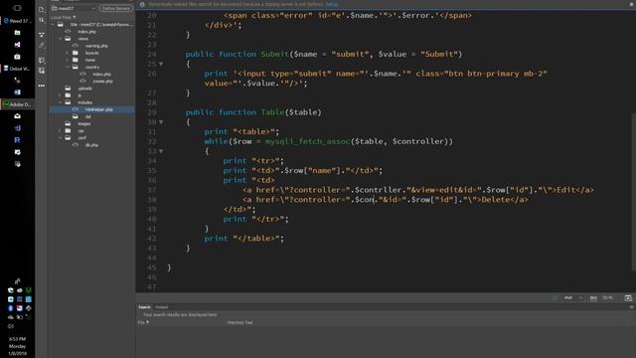The image size is (636, 358).
Task: Collapse the includes folder
Action: click(60, 102)
